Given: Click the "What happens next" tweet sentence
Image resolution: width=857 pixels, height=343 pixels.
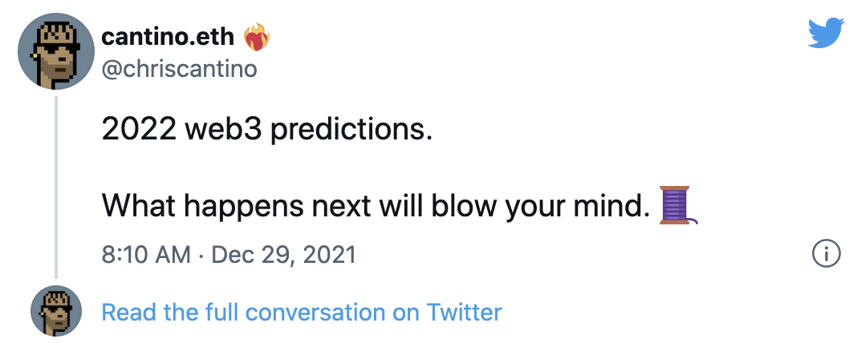Looking at the screenshot, I should pyautogui.click(x=375, y=207).
